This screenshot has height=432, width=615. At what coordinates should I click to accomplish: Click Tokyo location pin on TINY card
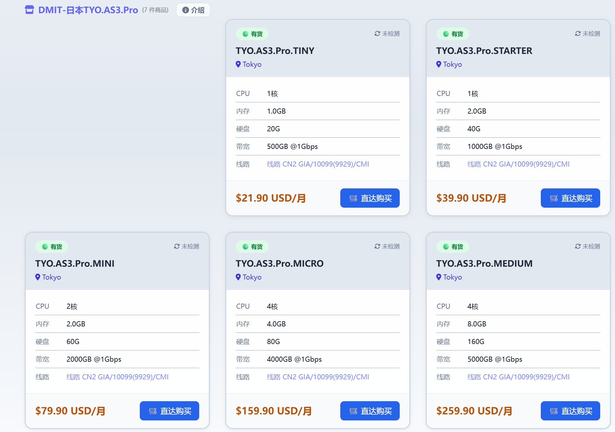click(238, 64)
